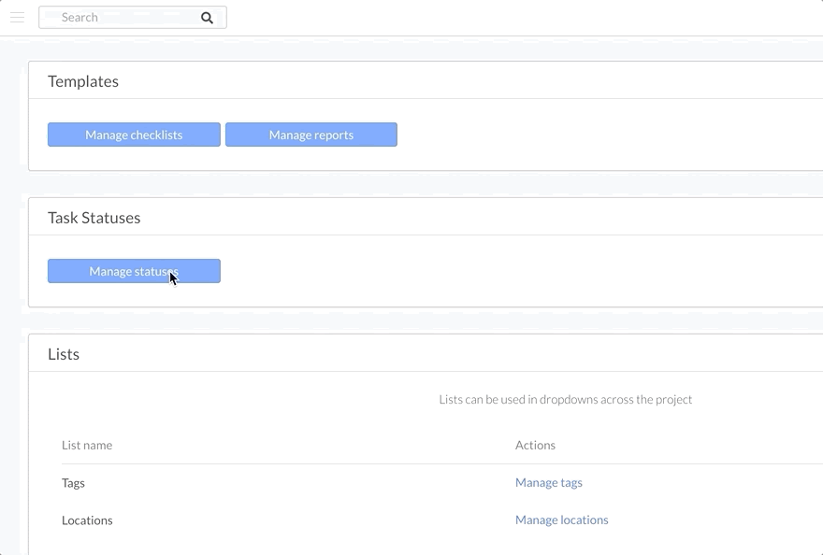823x555 pixels.
Task: Click the magnifying glass search icon
Action: click(207, 18)
